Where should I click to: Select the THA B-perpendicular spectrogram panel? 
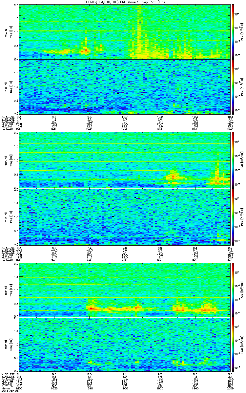pyautogui.click(x=124, y=32)
